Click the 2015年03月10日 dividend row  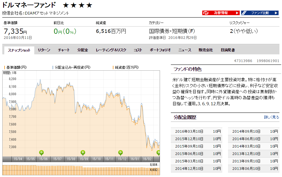(197, 161)
